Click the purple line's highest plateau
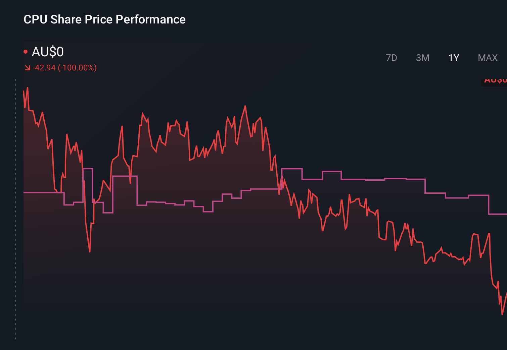The height and width of the screenshot is (350, 507). (292, 169)
